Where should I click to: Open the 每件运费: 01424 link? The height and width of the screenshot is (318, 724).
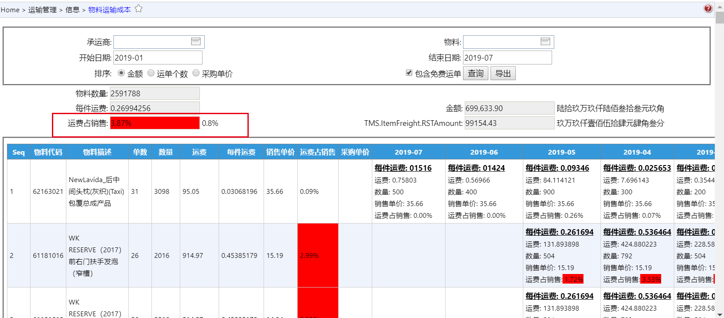coord(476,168)
